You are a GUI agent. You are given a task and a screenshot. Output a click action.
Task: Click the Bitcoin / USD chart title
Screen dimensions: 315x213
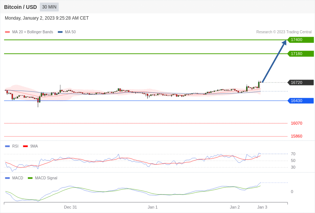pos(20,7)
